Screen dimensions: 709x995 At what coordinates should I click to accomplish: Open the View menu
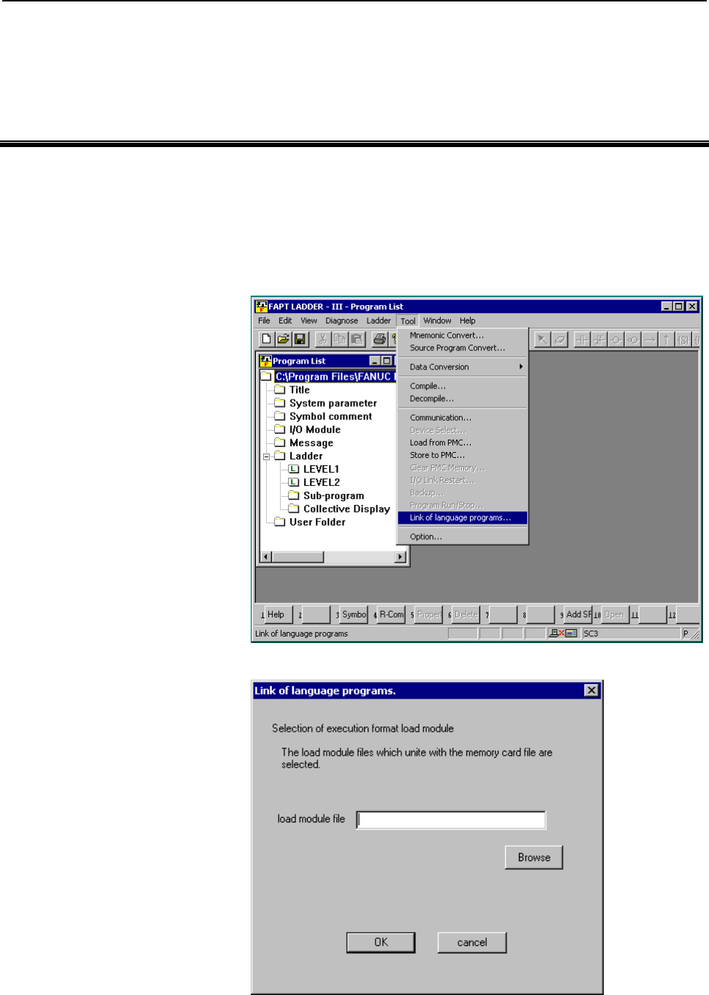coord(309,320)
